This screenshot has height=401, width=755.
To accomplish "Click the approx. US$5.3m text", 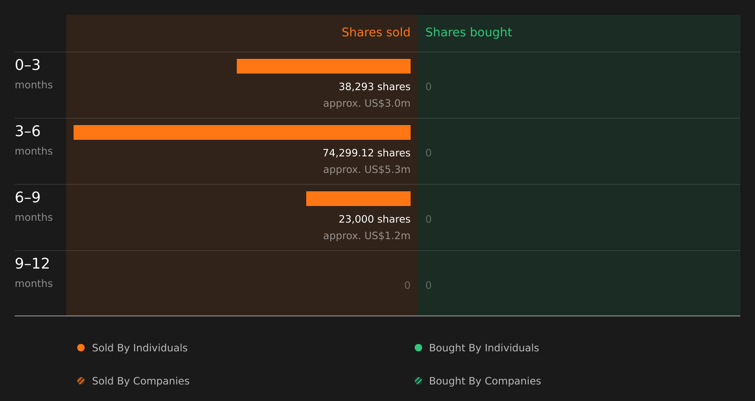I will coord(367,170).
